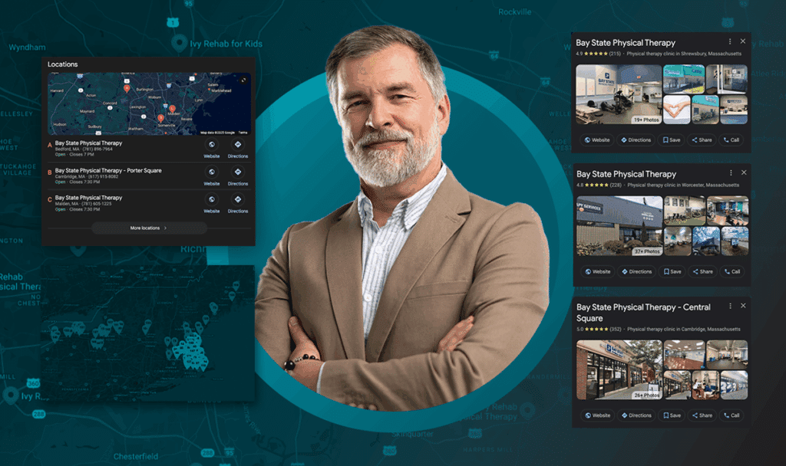Open the Google Maps Terms link
Screen dimensions: 786x466
click(x=243, y=132)
